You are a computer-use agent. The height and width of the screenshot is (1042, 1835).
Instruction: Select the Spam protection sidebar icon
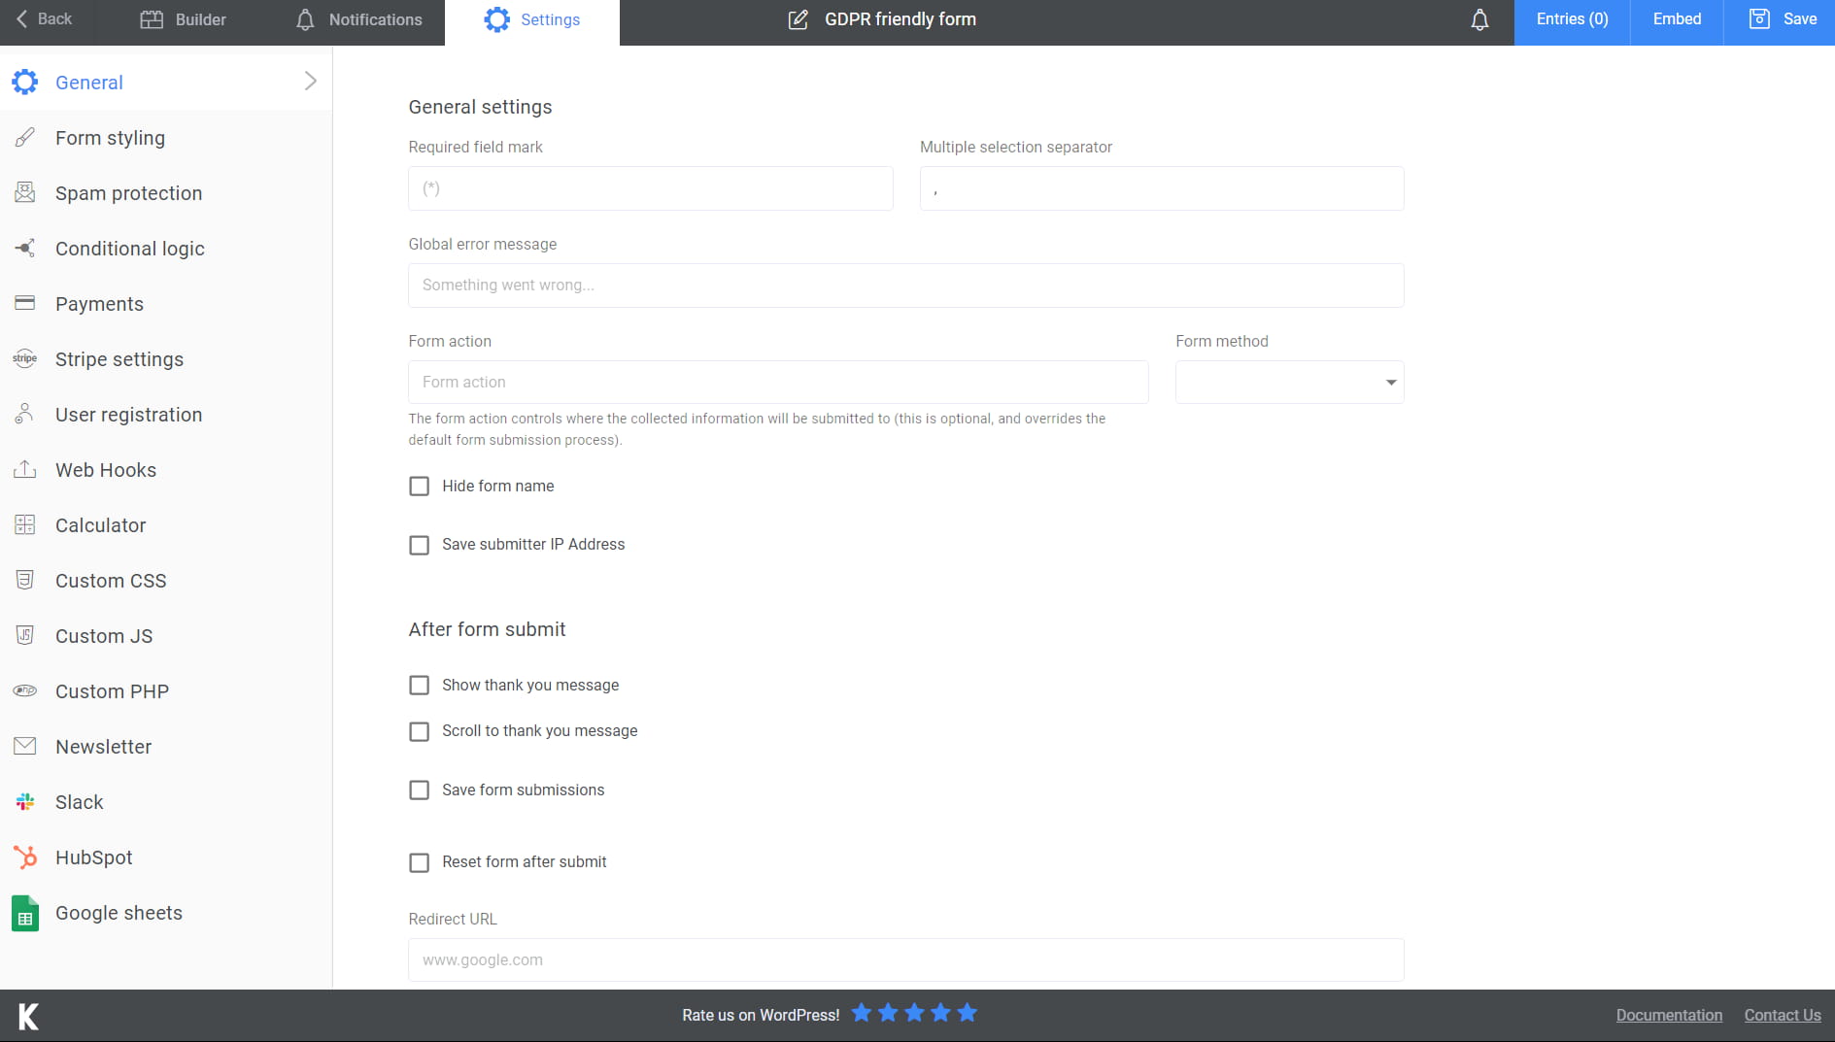[24, 192]
